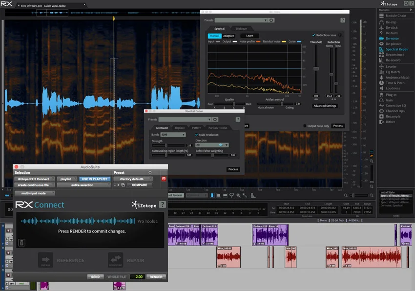Select the Partials + Noise tab

coord(218,127)
